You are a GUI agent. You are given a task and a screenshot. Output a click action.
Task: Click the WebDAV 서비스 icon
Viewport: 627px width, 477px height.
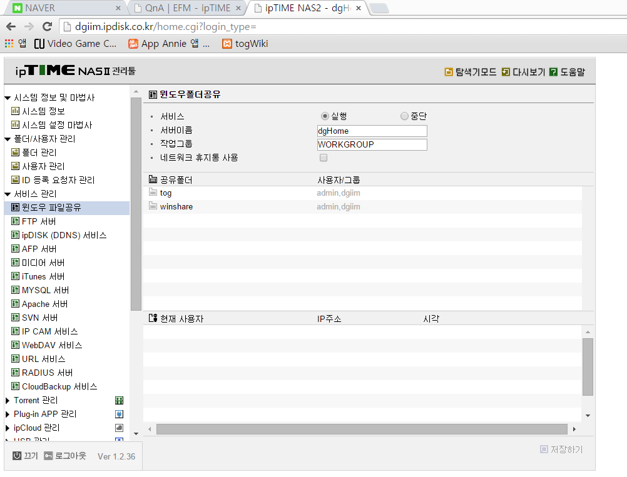point(15,344)
